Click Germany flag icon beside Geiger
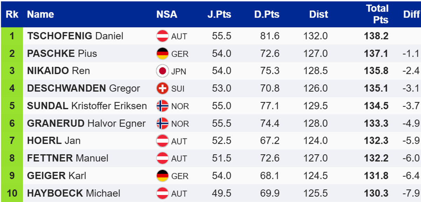The height and width of the screenshot is (202, 421). (x=162, y=176)
